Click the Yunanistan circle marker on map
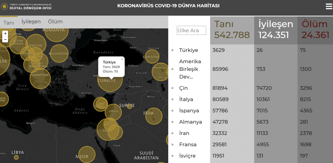Screen dimensions: 333x163 point(40,78)
